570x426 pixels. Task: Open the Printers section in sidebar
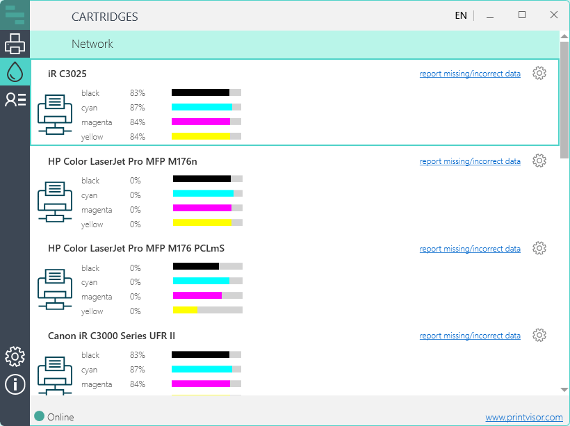click(x=15, y=44)
